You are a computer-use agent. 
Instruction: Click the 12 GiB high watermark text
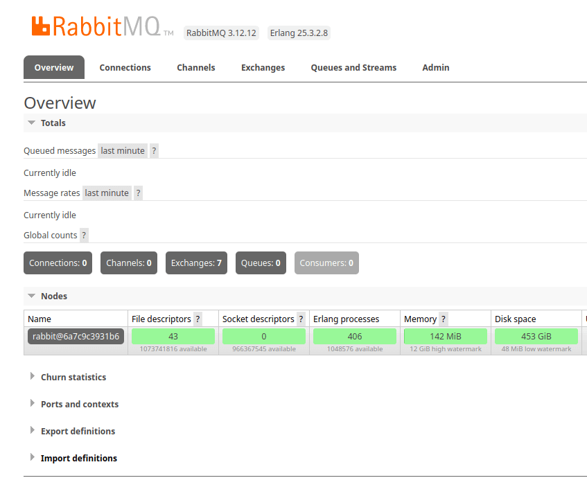(446, 349)
